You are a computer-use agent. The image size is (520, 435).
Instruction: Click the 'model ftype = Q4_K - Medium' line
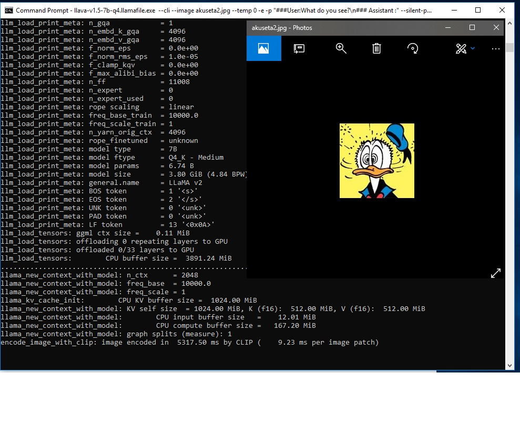tap(112, 158)
